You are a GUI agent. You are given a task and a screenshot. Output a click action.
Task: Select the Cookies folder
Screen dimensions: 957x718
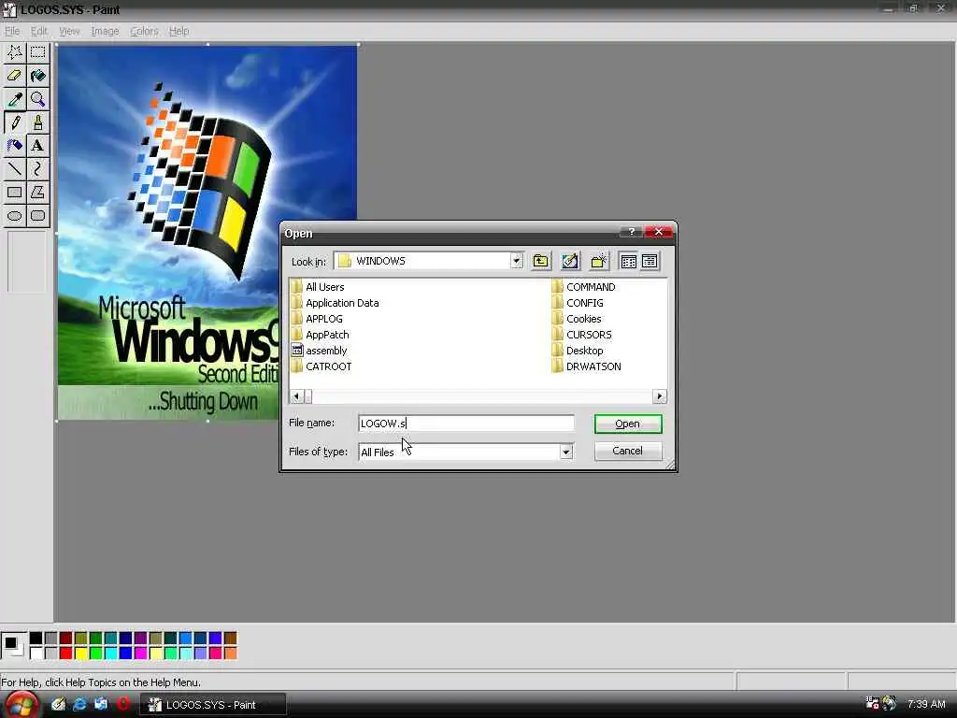(x=576, y=319)
